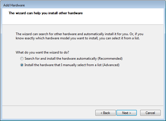Click the 'know exactly which hardware model' line
Image resolution: width=166 pixels, height=121 pixels.
(78, 38)
